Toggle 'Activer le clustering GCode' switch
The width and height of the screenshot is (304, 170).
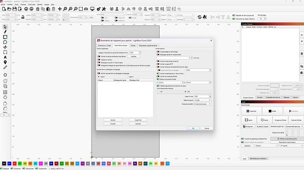tap(158, 76)
